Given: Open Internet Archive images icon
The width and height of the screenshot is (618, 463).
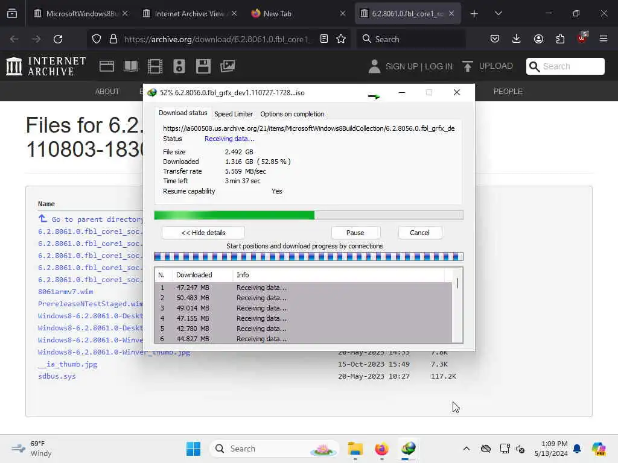Looking at the screenshot, I should coord(228,66).
